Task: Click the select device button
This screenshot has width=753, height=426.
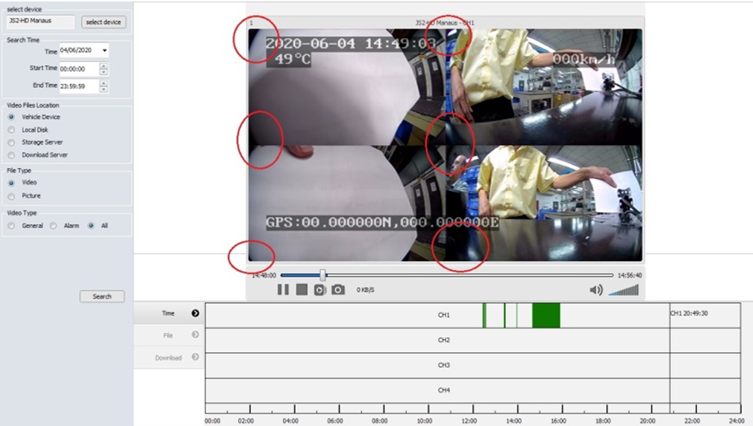Action: (x=104, y=22)
